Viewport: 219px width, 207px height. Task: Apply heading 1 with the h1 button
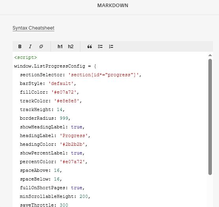tap(60, 47)
